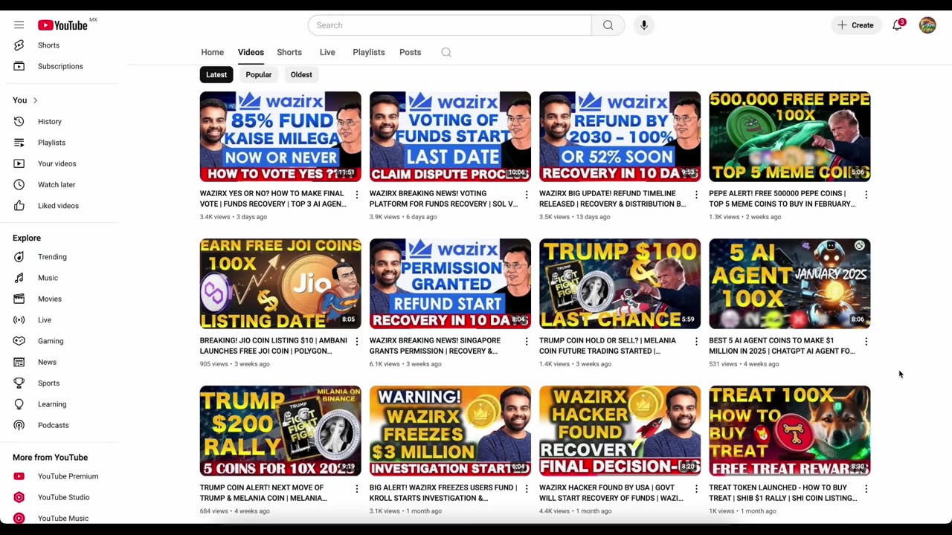Play the Treat 100X thumbnail
952x535 pixels.
point(790,431)
